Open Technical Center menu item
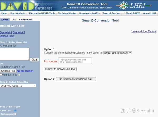Viewport: 158px width, 117px height. tap(67, 13)
